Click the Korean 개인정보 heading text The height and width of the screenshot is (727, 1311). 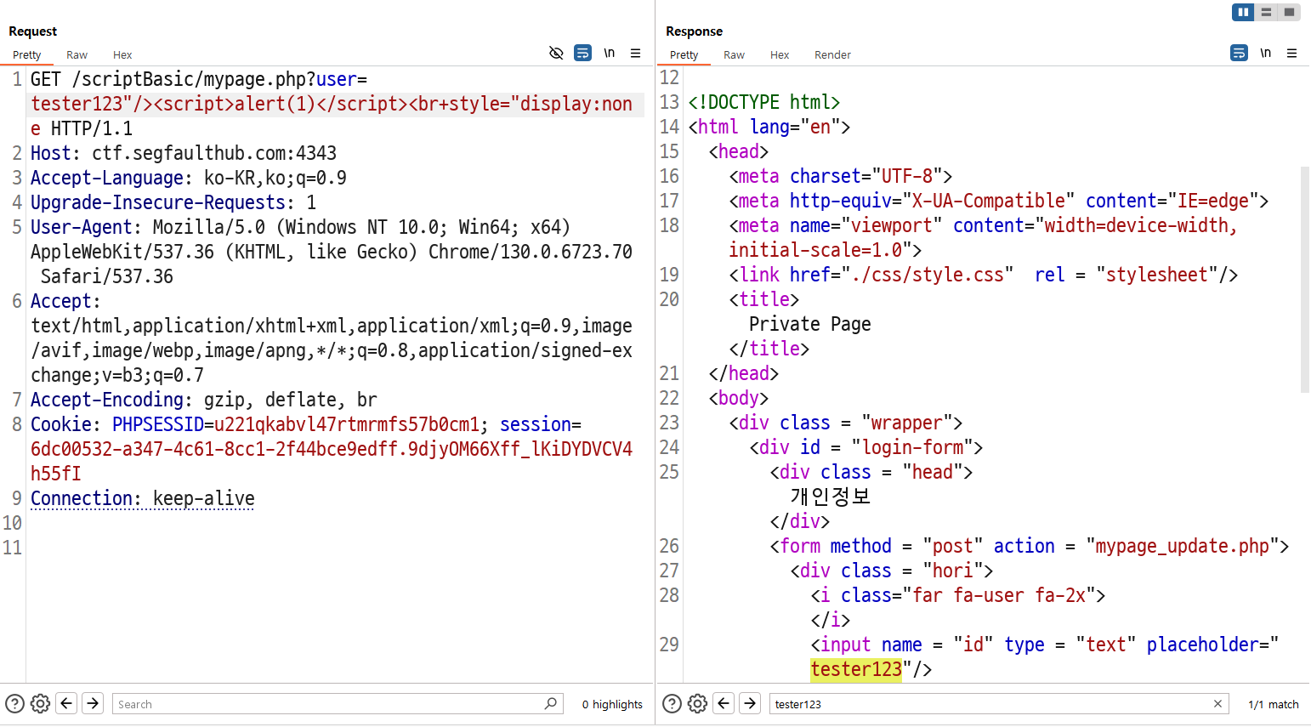click(x=831, y=497)
